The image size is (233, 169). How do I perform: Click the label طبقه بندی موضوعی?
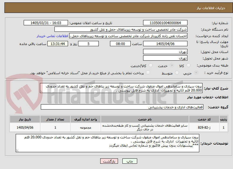pos(213,65)
